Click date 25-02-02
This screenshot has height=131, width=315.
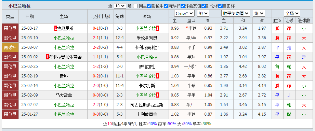[x=30, y=105]
